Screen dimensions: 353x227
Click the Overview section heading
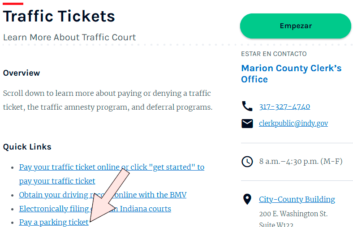(x=22, y=73)
